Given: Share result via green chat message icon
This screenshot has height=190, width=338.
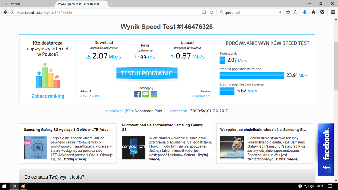Looking at the screenshot, I should tap(146, 94).
